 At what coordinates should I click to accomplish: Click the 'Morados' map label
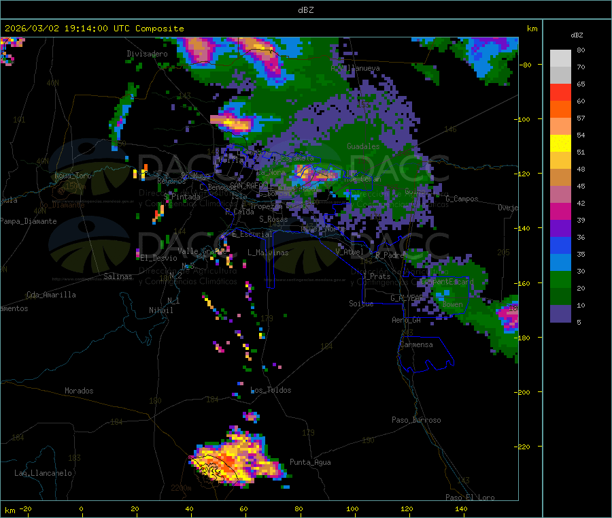[x=79, y=391]
